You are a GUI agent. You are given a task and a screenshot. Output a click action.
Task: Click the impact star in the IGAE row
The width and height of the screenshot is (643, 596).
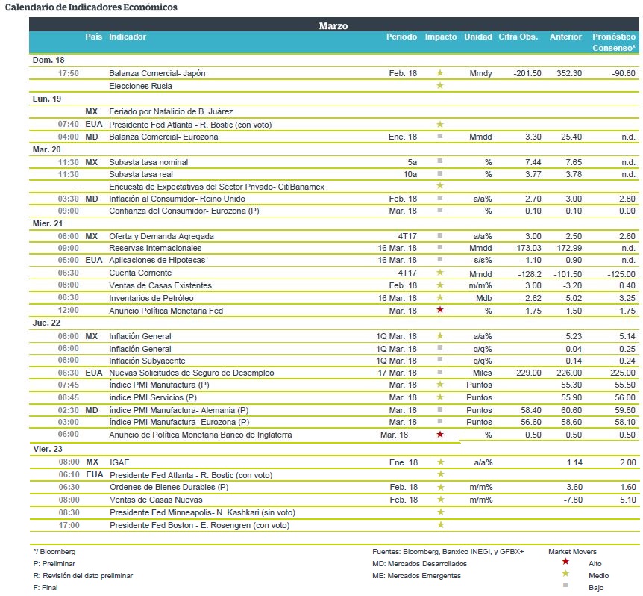click(441, 462)
